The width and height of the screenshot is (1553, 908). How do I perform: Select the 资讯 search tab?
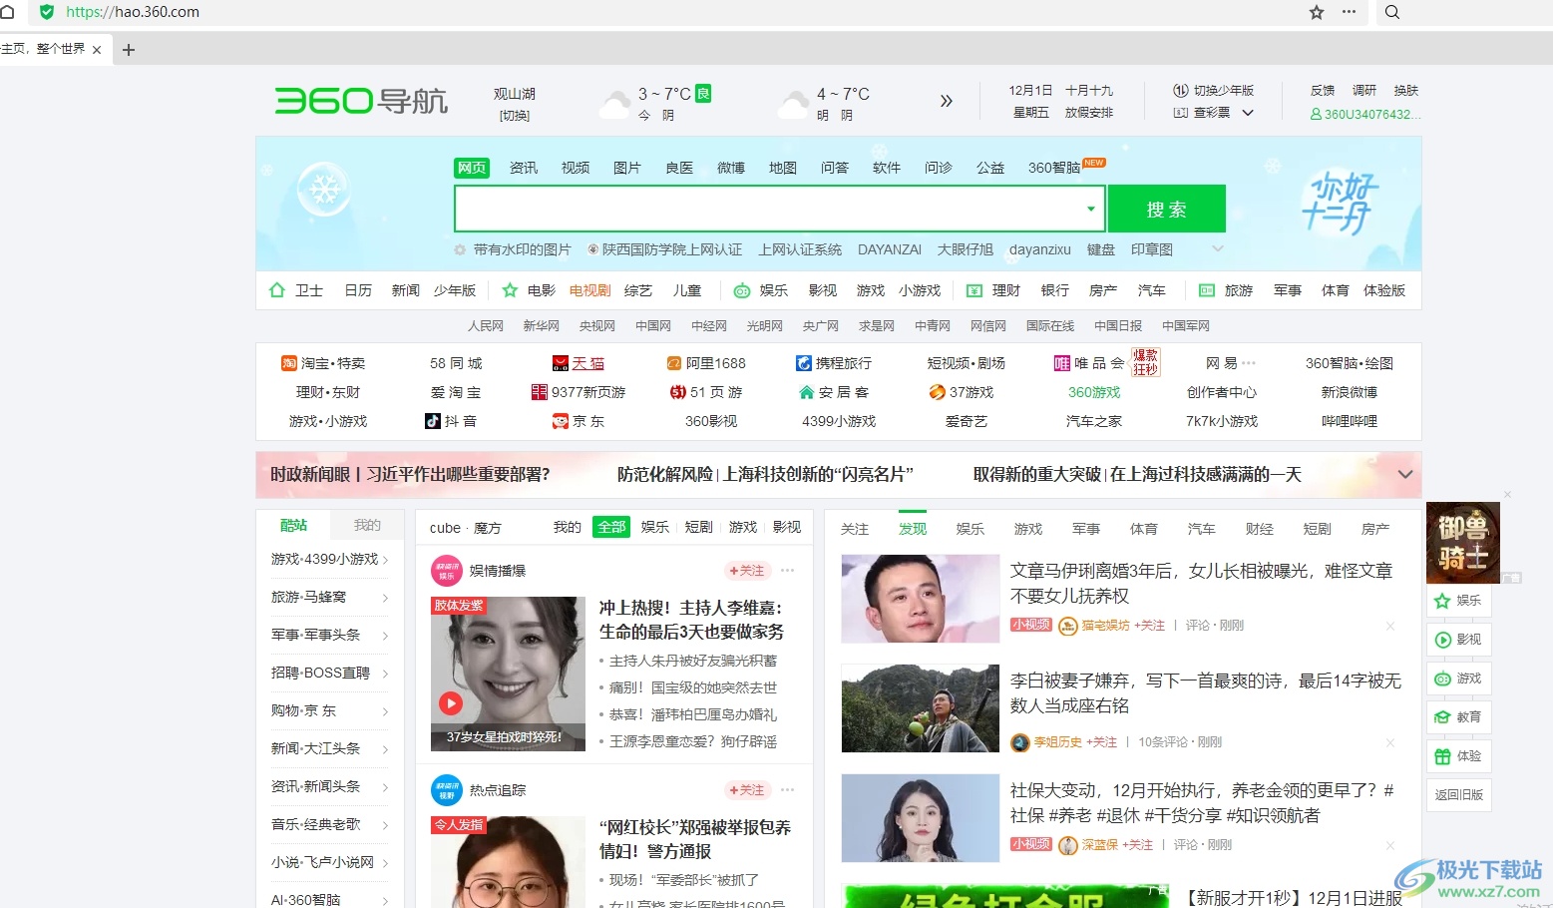524,168
